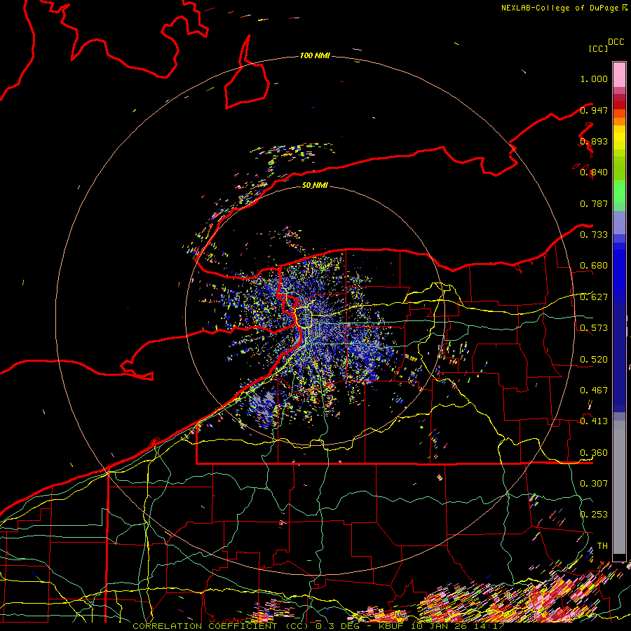
Task: Click the TH label near the scale bottom
Action: (x=602, y=546)
